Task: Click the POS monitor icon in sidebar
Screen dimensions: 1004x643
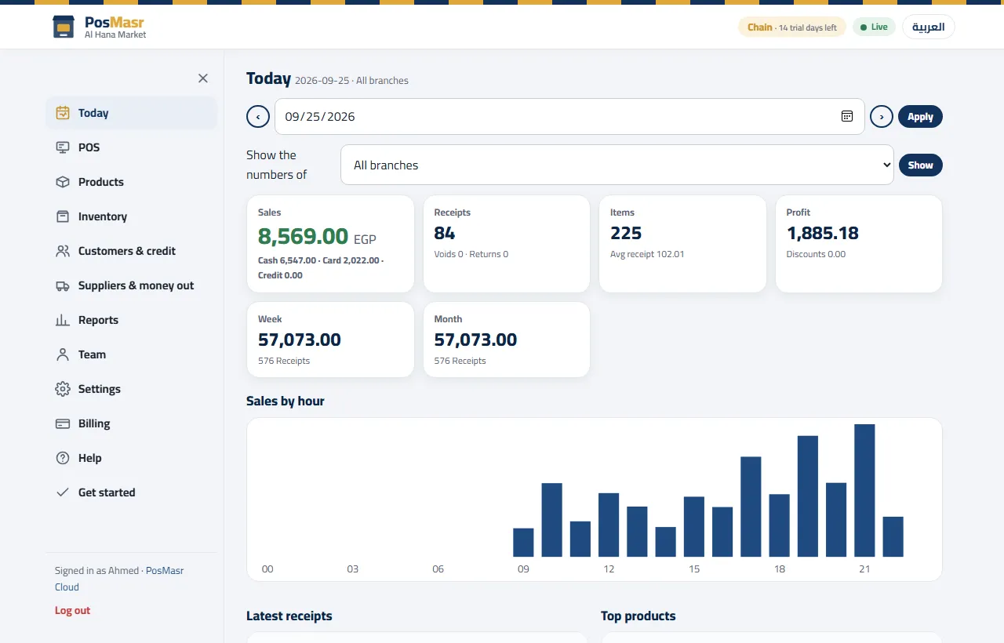Action: 63,147
